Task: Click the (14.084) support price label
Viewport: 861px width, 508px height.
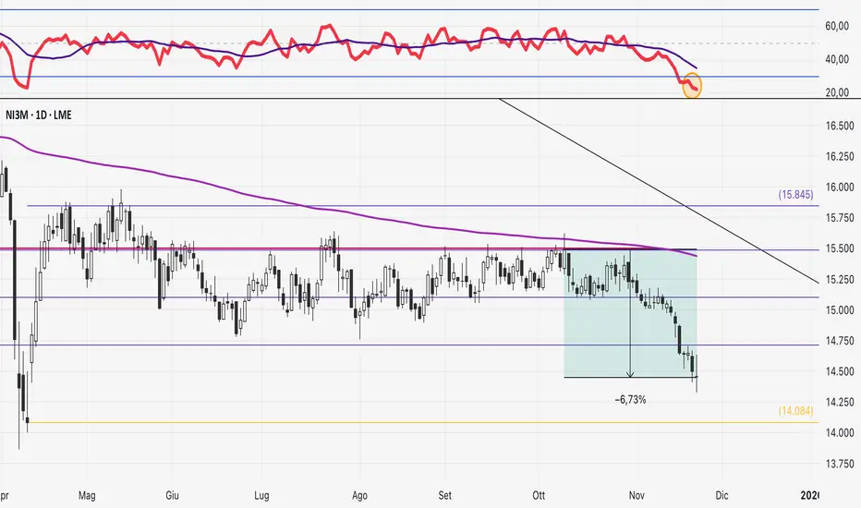Action: click(x=795, y=411)
